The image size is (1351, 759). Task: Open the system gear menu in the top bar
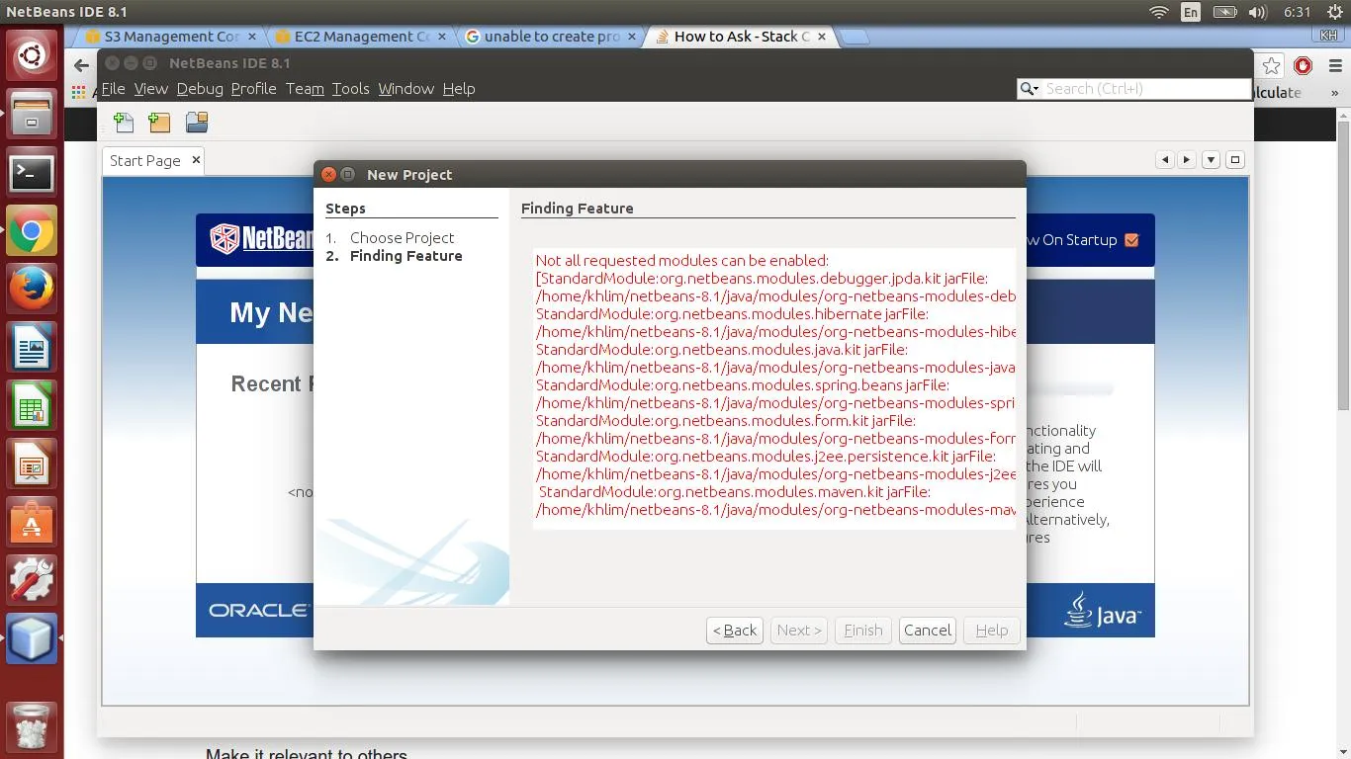1334,12
